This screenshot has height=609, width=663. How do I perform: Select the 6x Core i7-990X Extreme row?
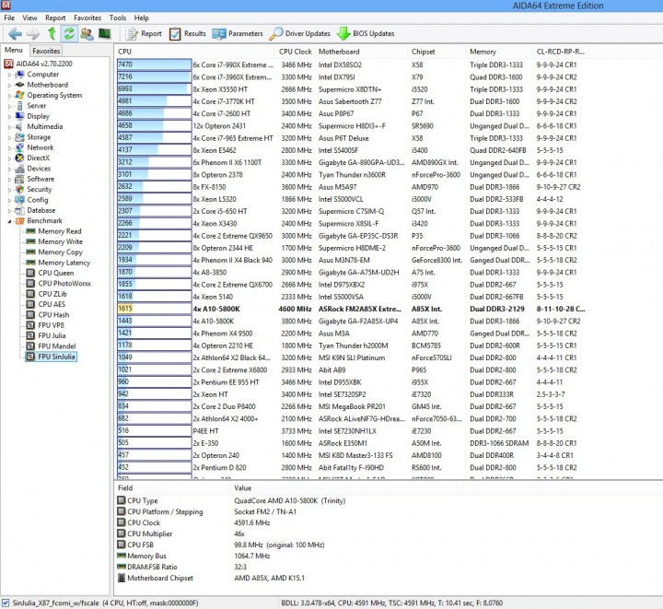click(352, 64)
